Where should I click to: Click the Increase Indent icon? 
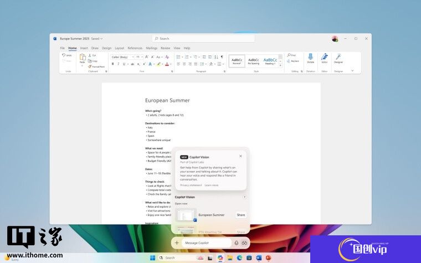[x=210, y=57]
